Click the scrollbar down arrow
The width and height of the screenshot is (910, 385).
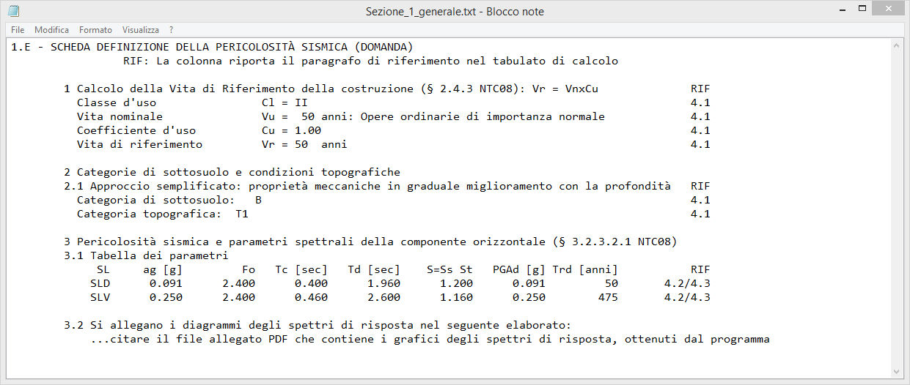click(897, 371)
